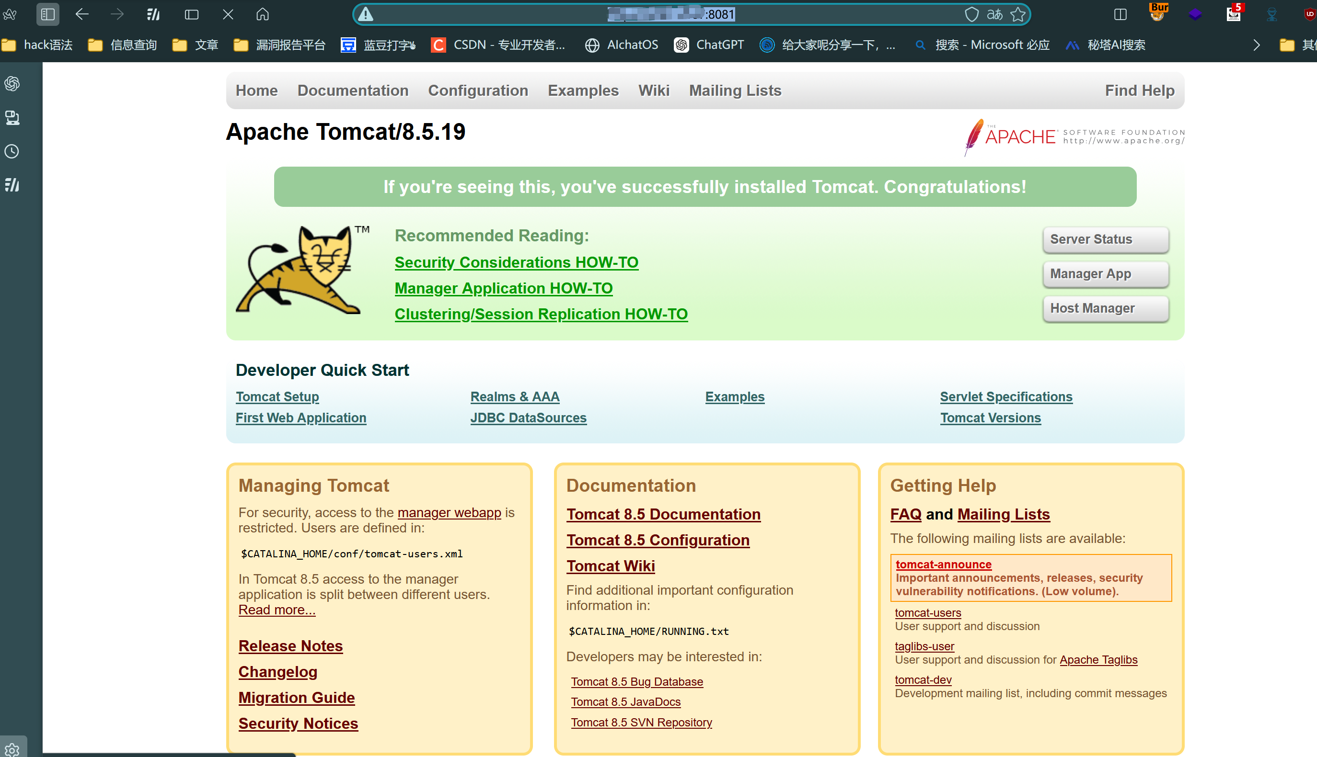Image resolution: width=1317 pixels, height=757 pixels.
Task: Open Security Considerations HOW-TO link
Action: 516,262
